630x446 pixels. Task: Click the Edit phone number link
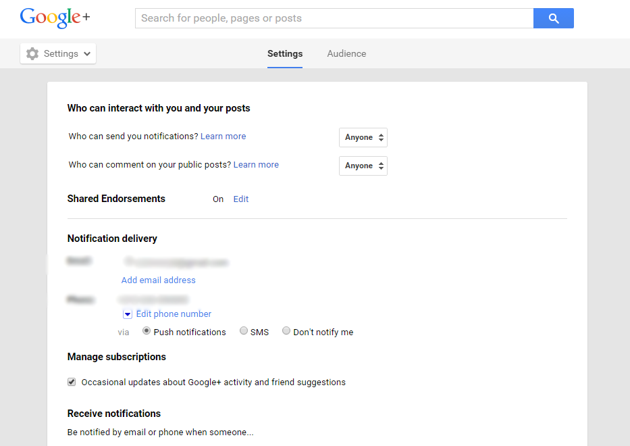coord(174,314)
